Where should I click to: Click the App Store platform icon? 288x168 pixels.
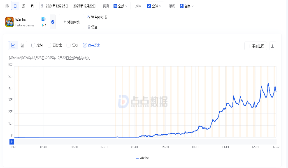pyautogui.click(x=43, y=19)
